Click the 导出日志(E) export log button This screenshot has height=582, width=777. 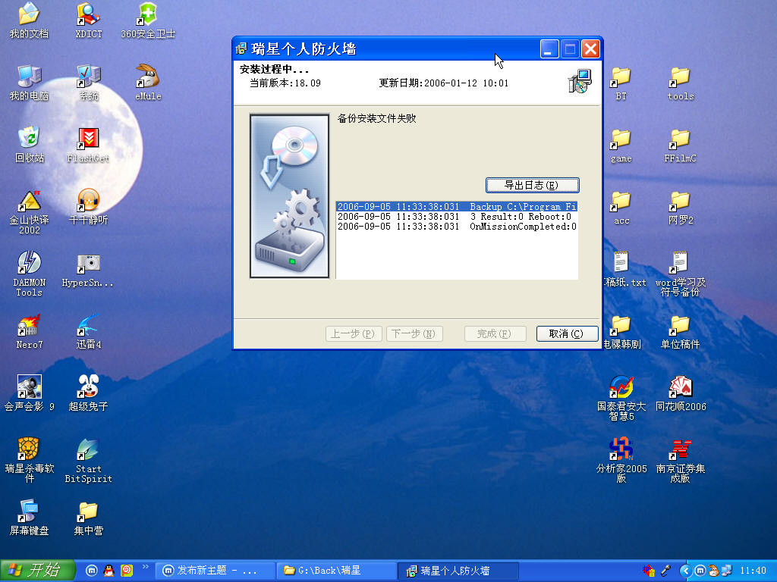coord(532,185)
